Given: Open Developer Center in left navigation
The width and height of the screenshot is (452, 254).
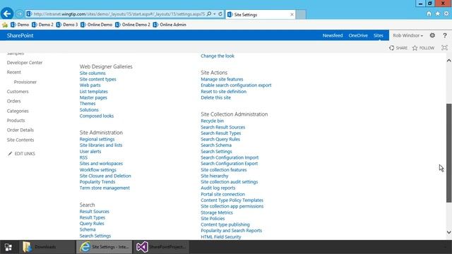Looking at the screenshot, I should coord(25,63).
